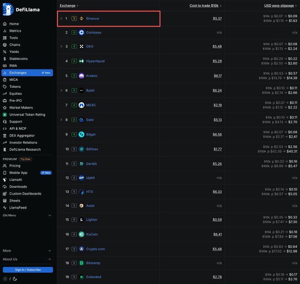Click the A rating badge for Coinbase
This screenshot has height=284, width=300.
point(74,33)
